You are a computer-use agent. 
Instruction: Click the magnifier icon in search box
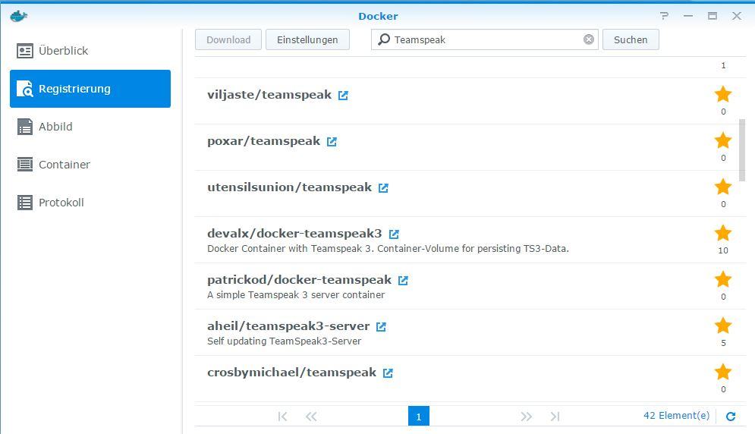coord(384,39)
